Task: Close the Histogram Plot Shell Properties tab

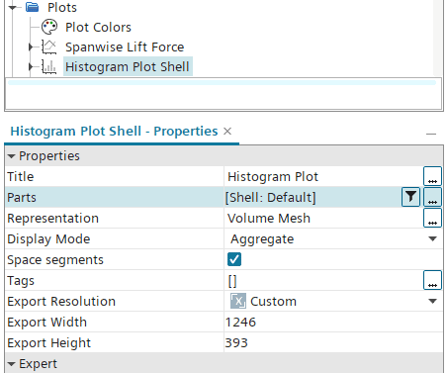Action: (x=227, y=132)
